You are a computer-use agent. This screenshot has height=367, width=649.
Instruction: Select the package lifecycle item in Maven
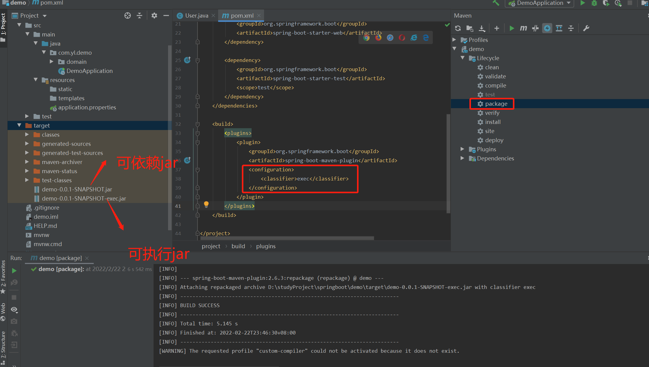coord(496,104)
